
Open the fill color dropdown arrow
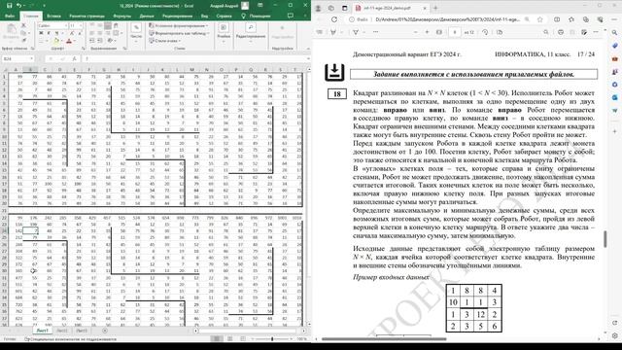pyautogui.click(x=61, y=41)
